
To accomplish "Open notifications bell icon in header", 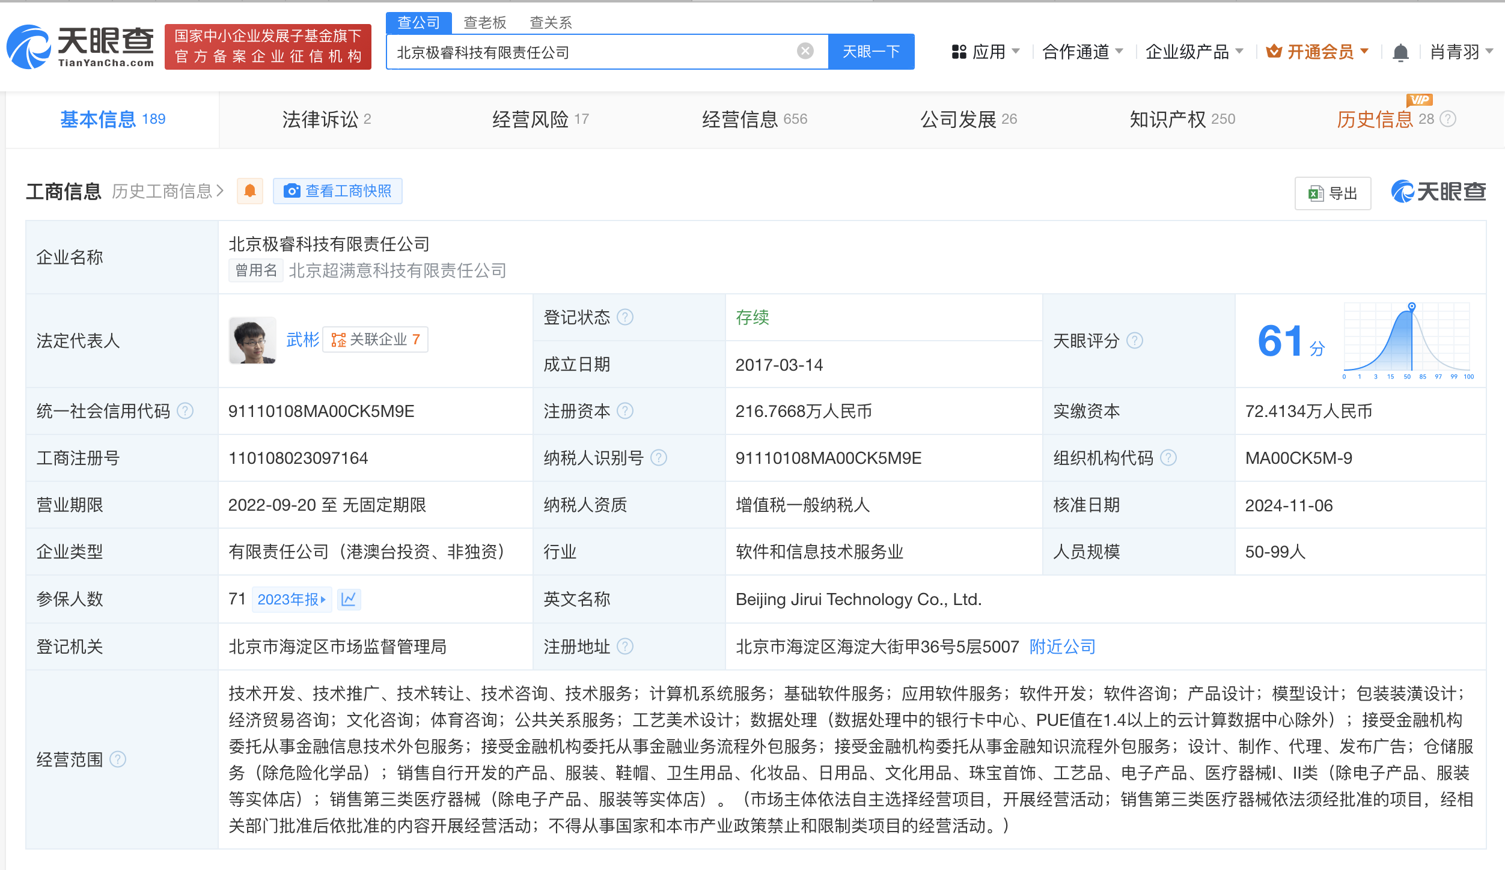I will [x=1400, y=53].
